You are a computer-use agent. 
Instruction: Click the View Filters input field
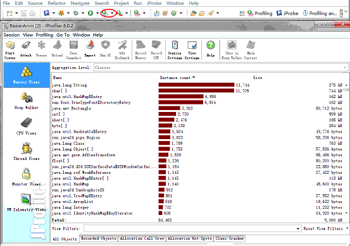[x=190, y=228]
